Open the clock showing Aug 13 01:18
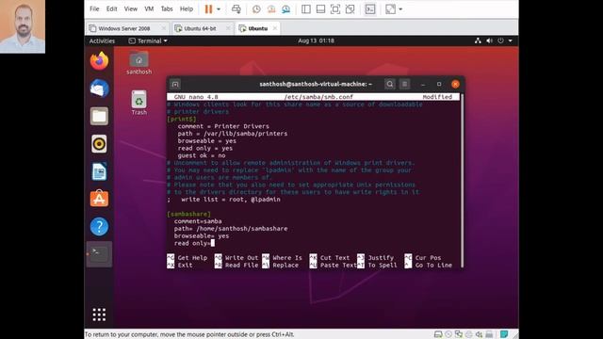603x339 pixels. pyautogui.click(x=316, y=40)
